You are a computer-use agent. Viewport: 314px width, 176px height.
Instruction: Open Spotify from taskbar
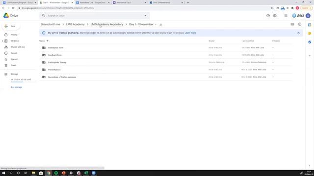click(56, 173)
